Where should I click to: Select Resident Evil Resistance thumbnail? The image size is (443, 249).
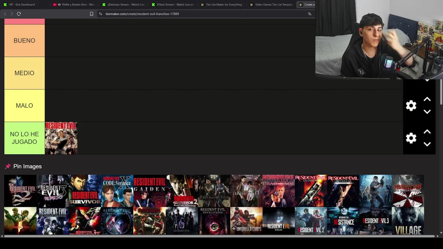coord(343,221)
